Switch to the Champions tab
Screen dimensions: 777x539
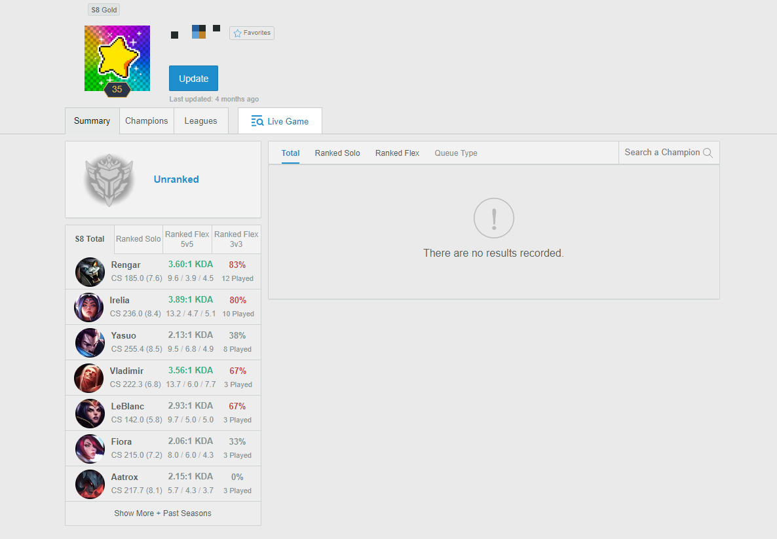(147, 121)
